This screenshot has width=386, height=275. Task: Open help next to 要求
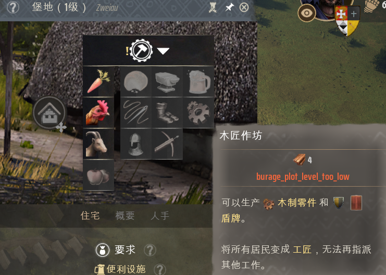[150, 250]
